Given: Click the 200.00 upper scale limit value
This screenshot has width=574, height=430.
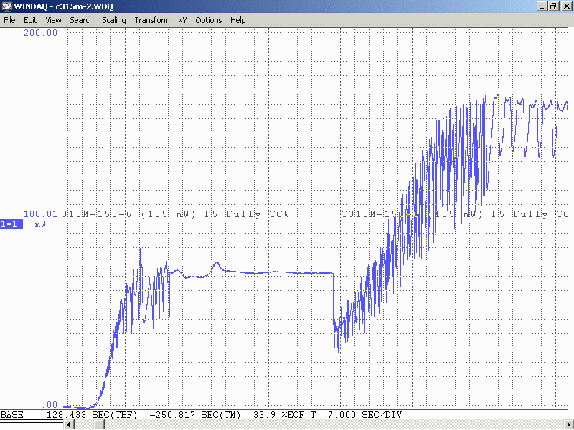Looking at the screenshot, I should (40, 33).
